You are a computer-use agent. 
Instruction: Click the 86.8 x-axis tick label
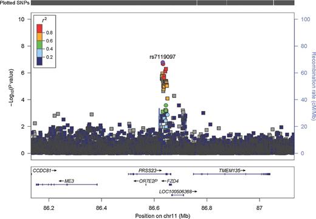(207, 207)
